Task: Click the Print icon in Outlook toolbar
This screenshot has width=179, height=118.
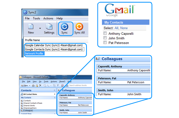Action: pos(33,86)
